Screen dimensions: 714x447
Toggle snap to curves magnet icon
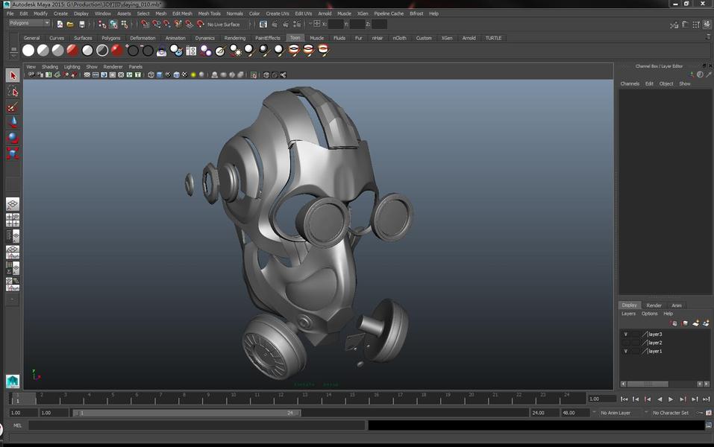156,24
